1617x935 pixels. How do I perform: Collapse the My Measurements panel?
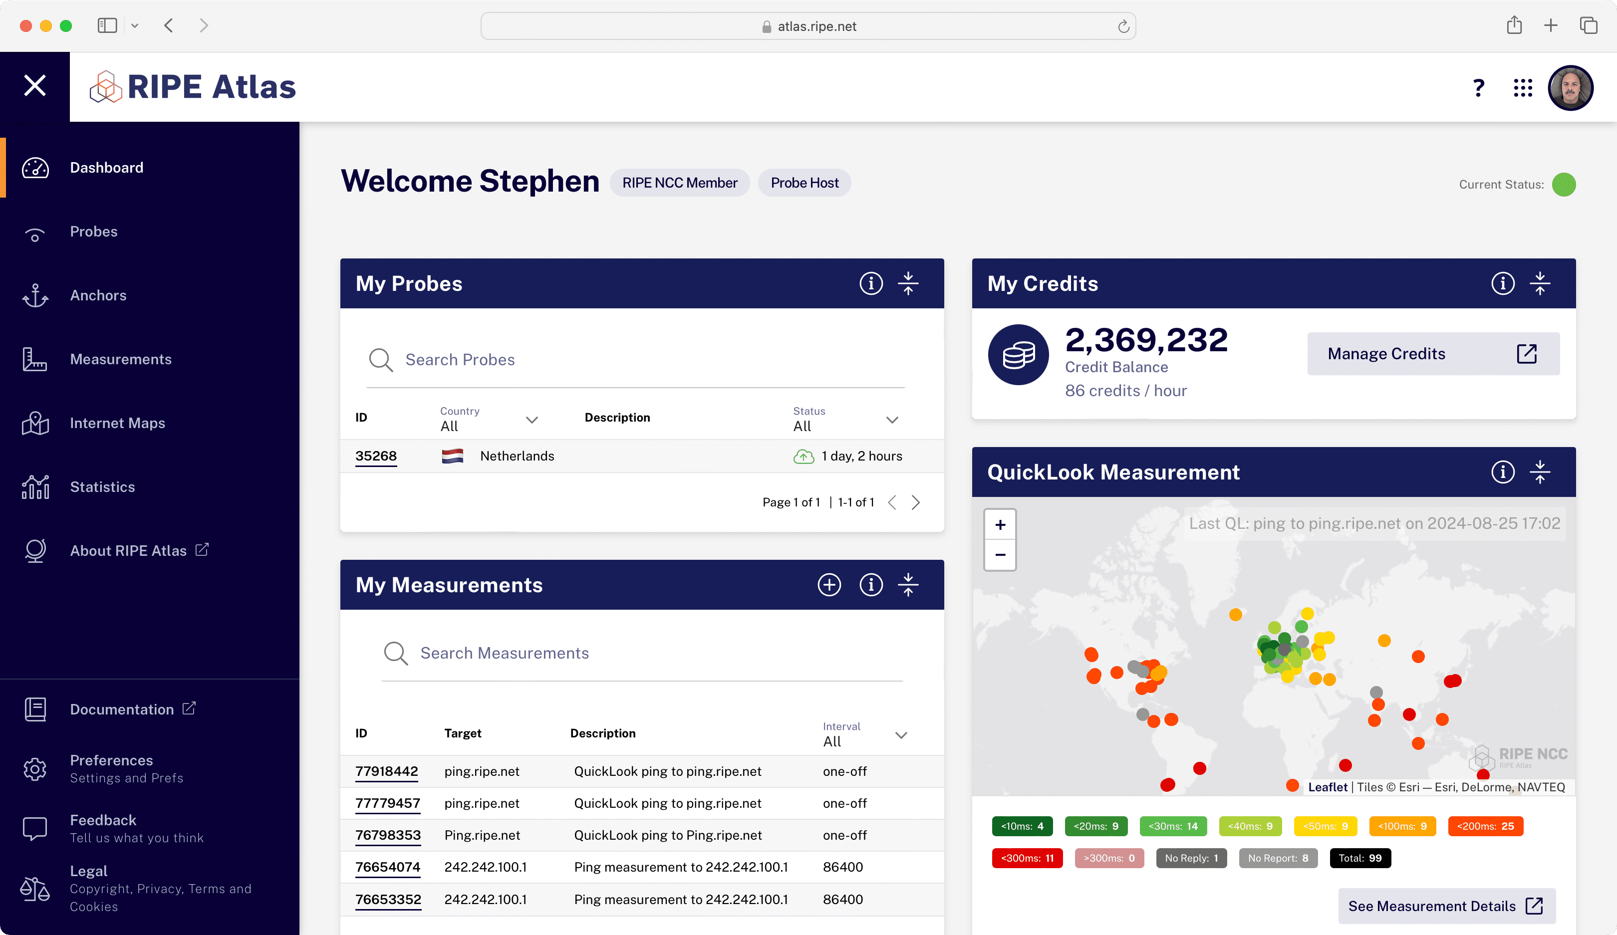909,585
